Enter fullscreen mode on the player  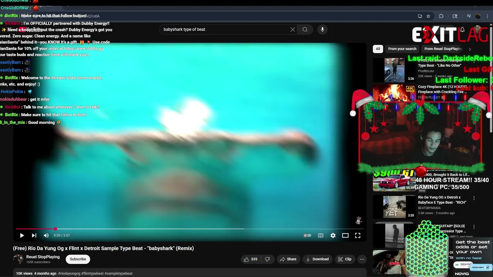357,235
